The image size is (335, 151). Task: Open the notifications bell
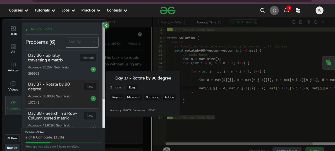click(x=286, y=11)
